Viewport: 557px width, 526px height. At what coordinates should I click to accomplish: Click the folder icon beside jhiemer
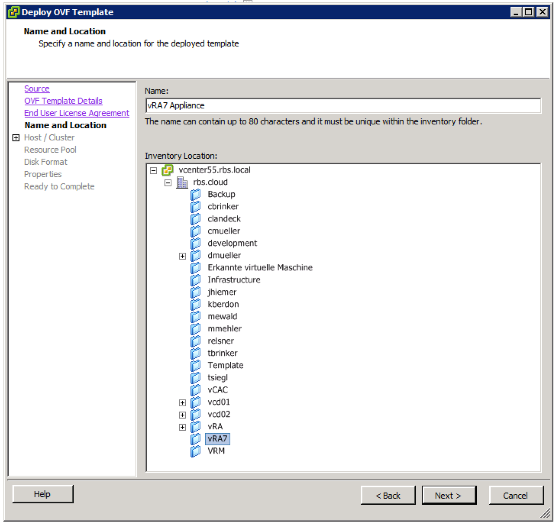[196, 292]
